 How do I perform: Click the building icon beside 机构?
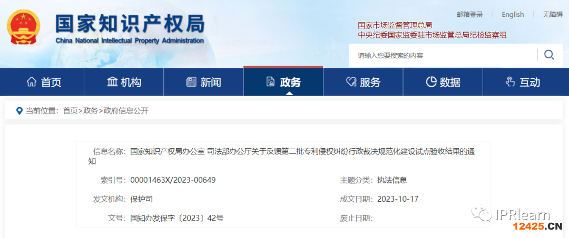[x=112, y=82]
